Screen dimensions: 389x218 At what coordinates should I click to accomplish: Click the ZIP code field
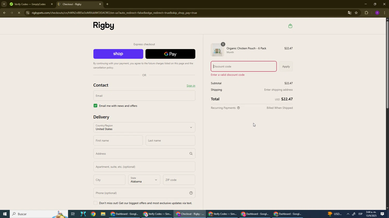tap(179, 180)
